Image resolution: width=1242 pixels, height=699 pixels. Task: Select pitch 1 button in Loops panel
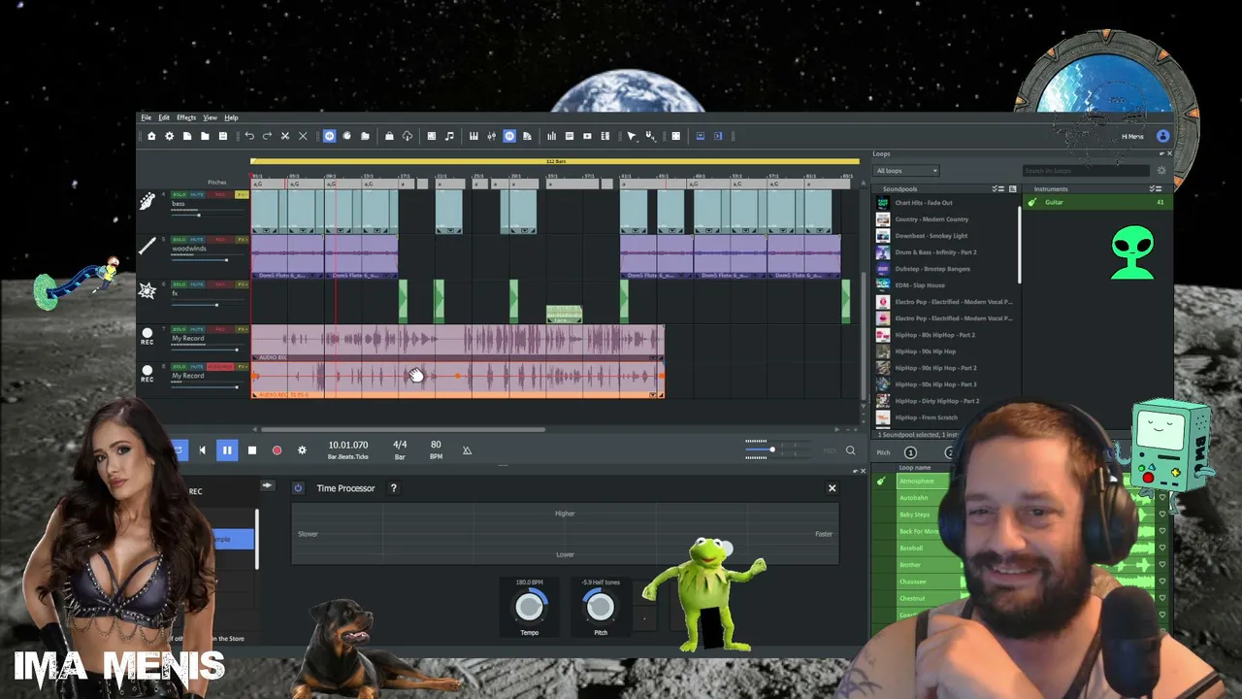[x=910, y=452]
